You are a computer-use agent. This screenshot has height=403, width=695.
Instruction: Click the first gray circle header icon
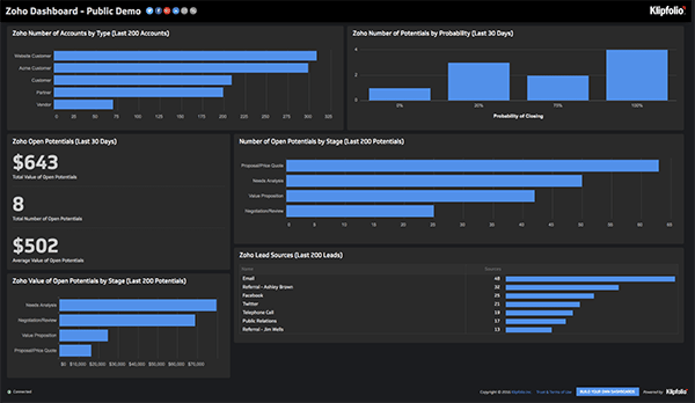tap(184, 11)
